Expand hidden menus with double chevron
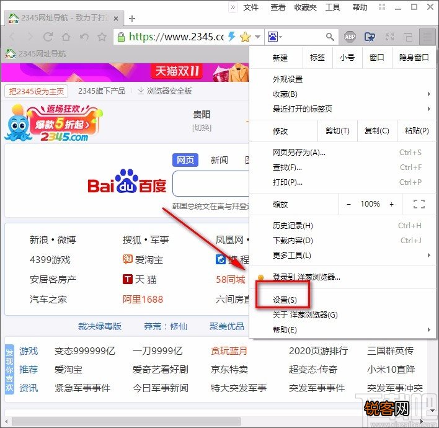This screenshot has height=428, width=439. 233,7
